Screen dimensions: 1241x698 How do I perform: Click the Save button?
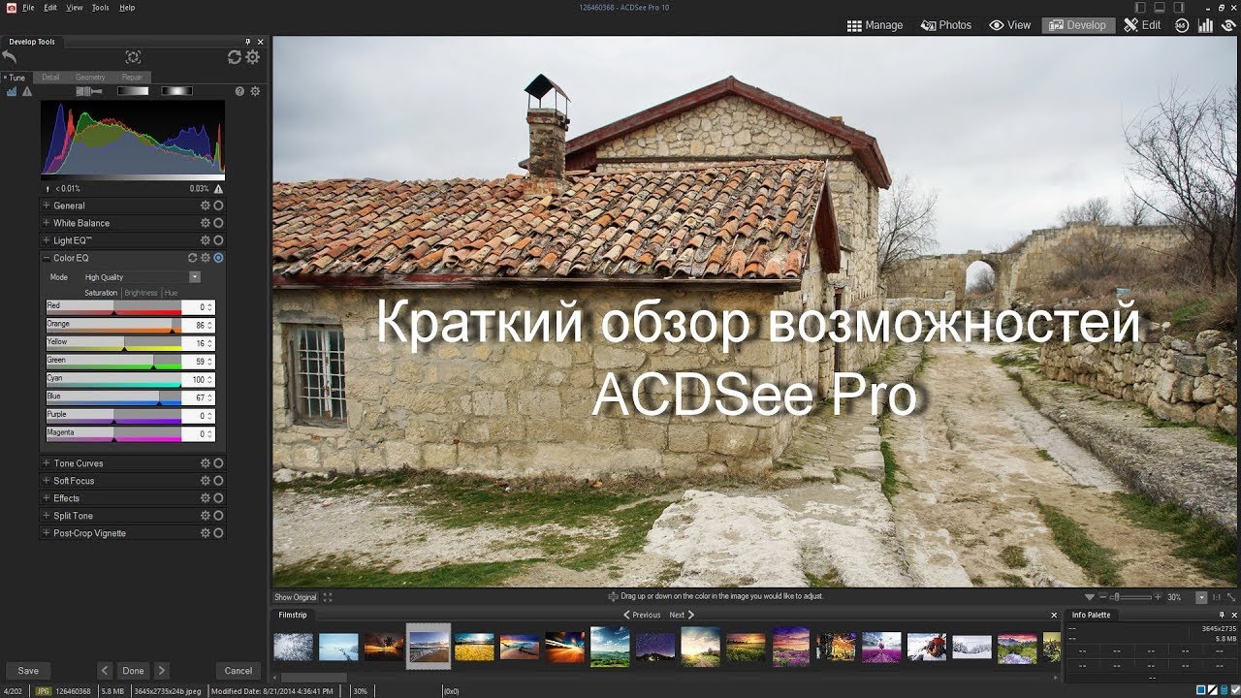[28, 670]
